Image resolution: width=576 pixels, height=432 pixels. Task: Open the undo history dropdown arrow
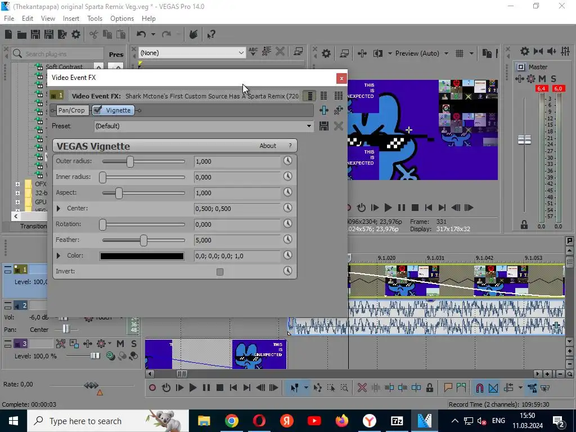point(153,34)
